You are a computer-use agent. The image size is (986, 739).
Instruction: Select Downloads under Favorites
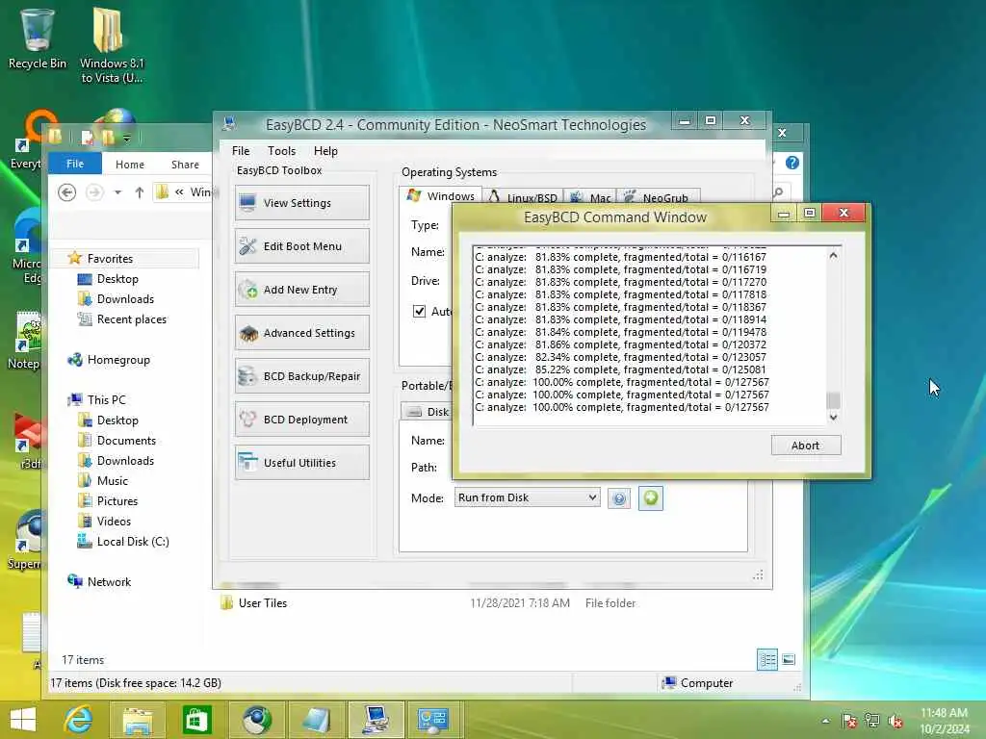coord(125,299)
